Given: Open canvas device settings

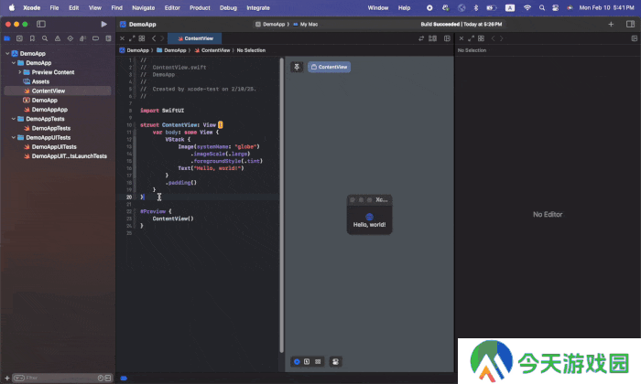Looking at the screenshot, I should coord(336,361).
